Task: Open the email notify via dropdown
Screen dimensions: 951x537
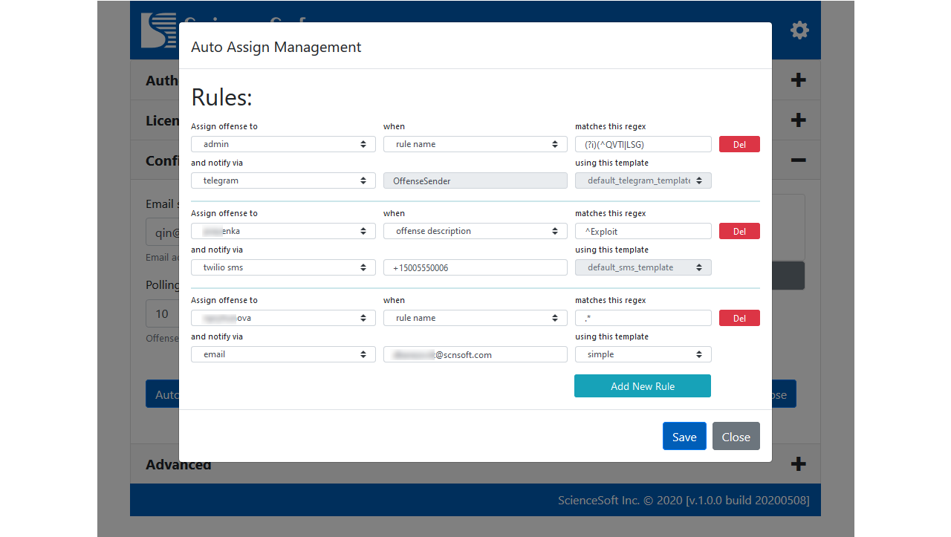Action: [283, 354]
